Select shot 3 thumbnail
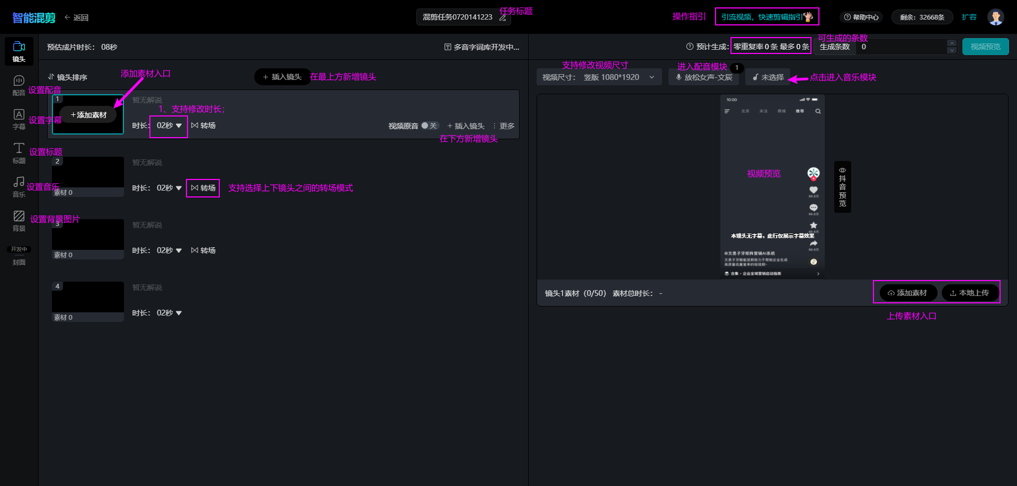 [x=88, y=239]
